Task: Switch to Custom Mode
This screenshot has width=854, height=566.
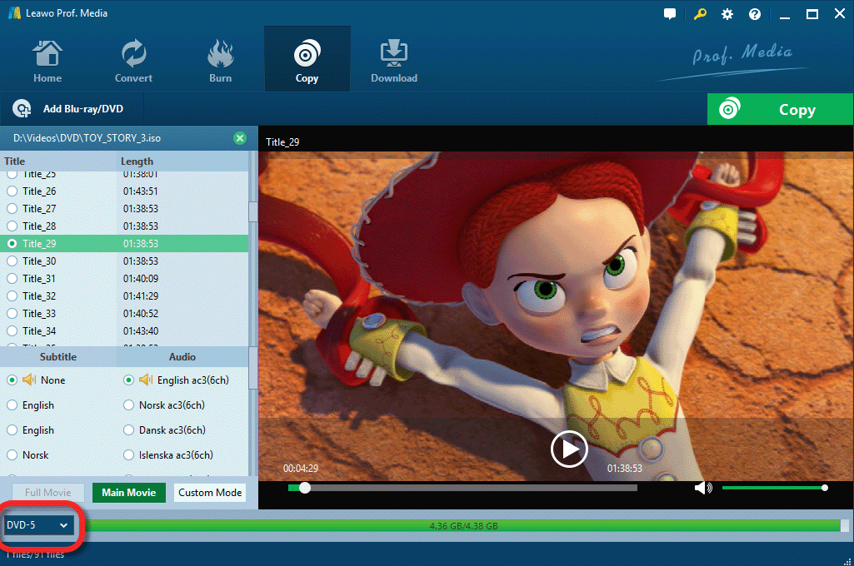Action: coord(210,493)
